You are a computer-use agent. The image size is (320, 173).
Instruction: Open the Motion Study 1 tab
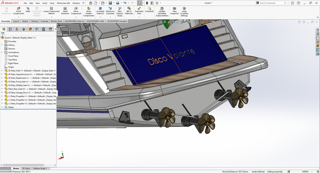click(40, 169)
